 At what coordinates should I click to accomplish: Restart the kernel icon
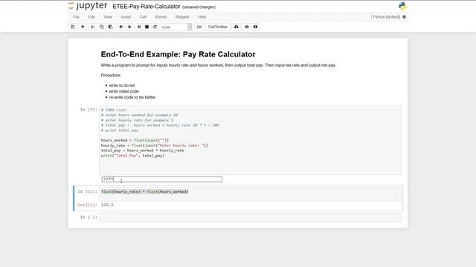coord(155,27)
